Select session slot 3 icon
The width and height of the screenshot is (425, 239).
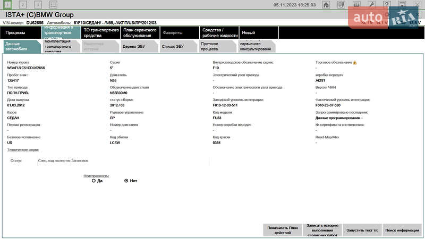38,5
